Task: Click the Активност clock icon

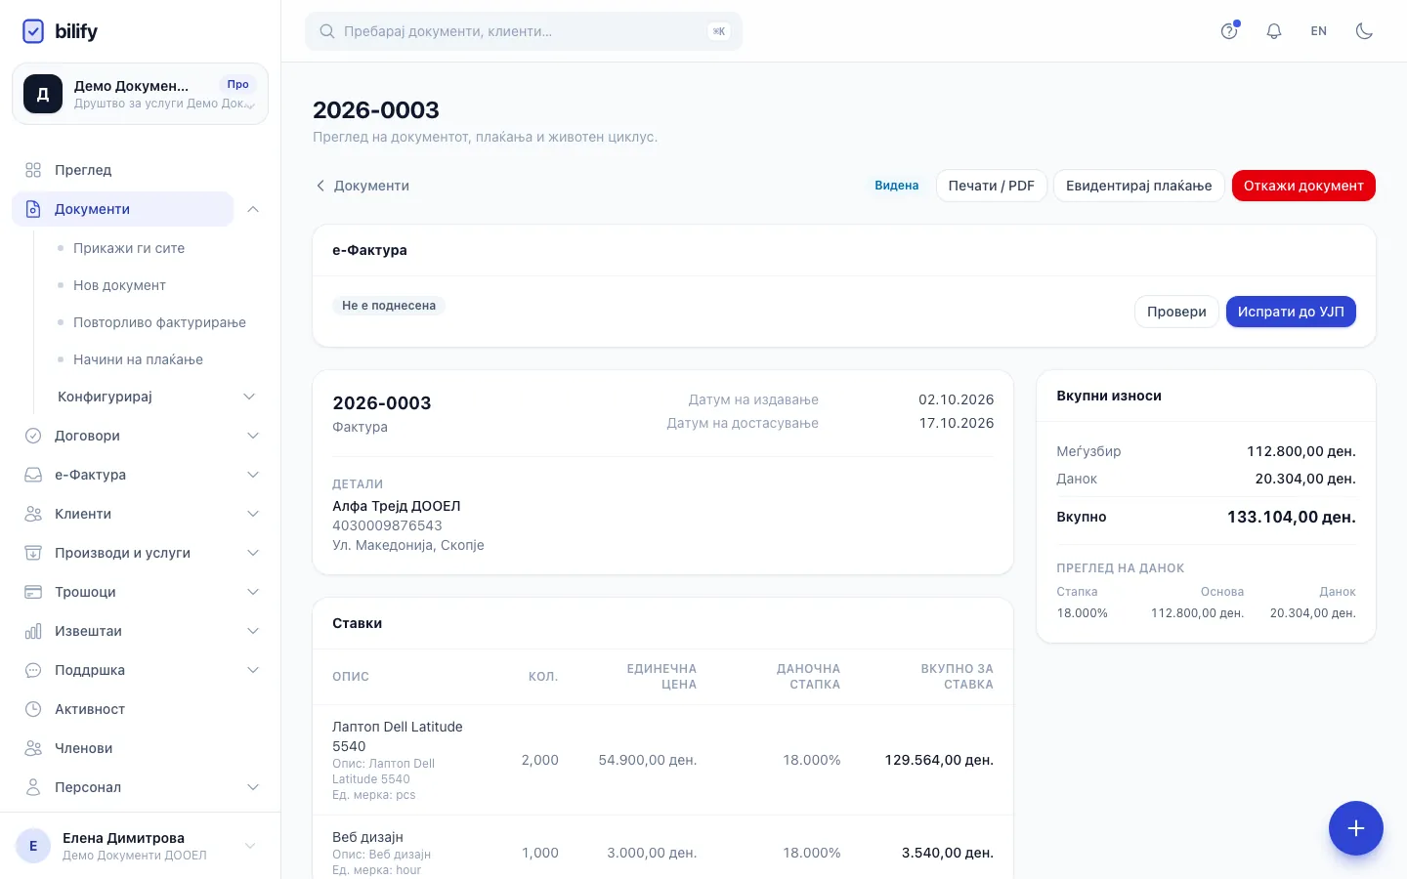Action: tap(33, 709)
